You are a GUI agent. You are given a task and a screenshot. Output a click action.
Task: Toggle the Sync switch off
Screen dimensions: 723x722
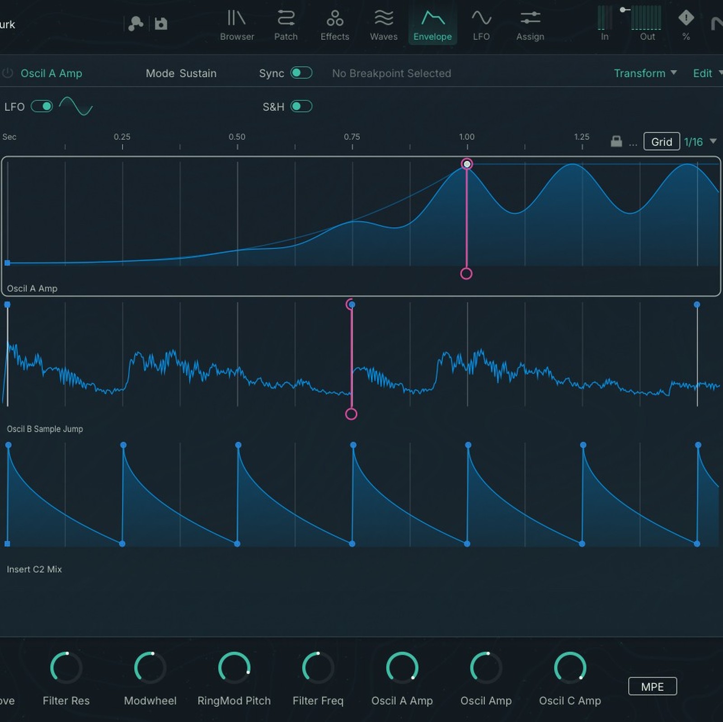[301, 73]
